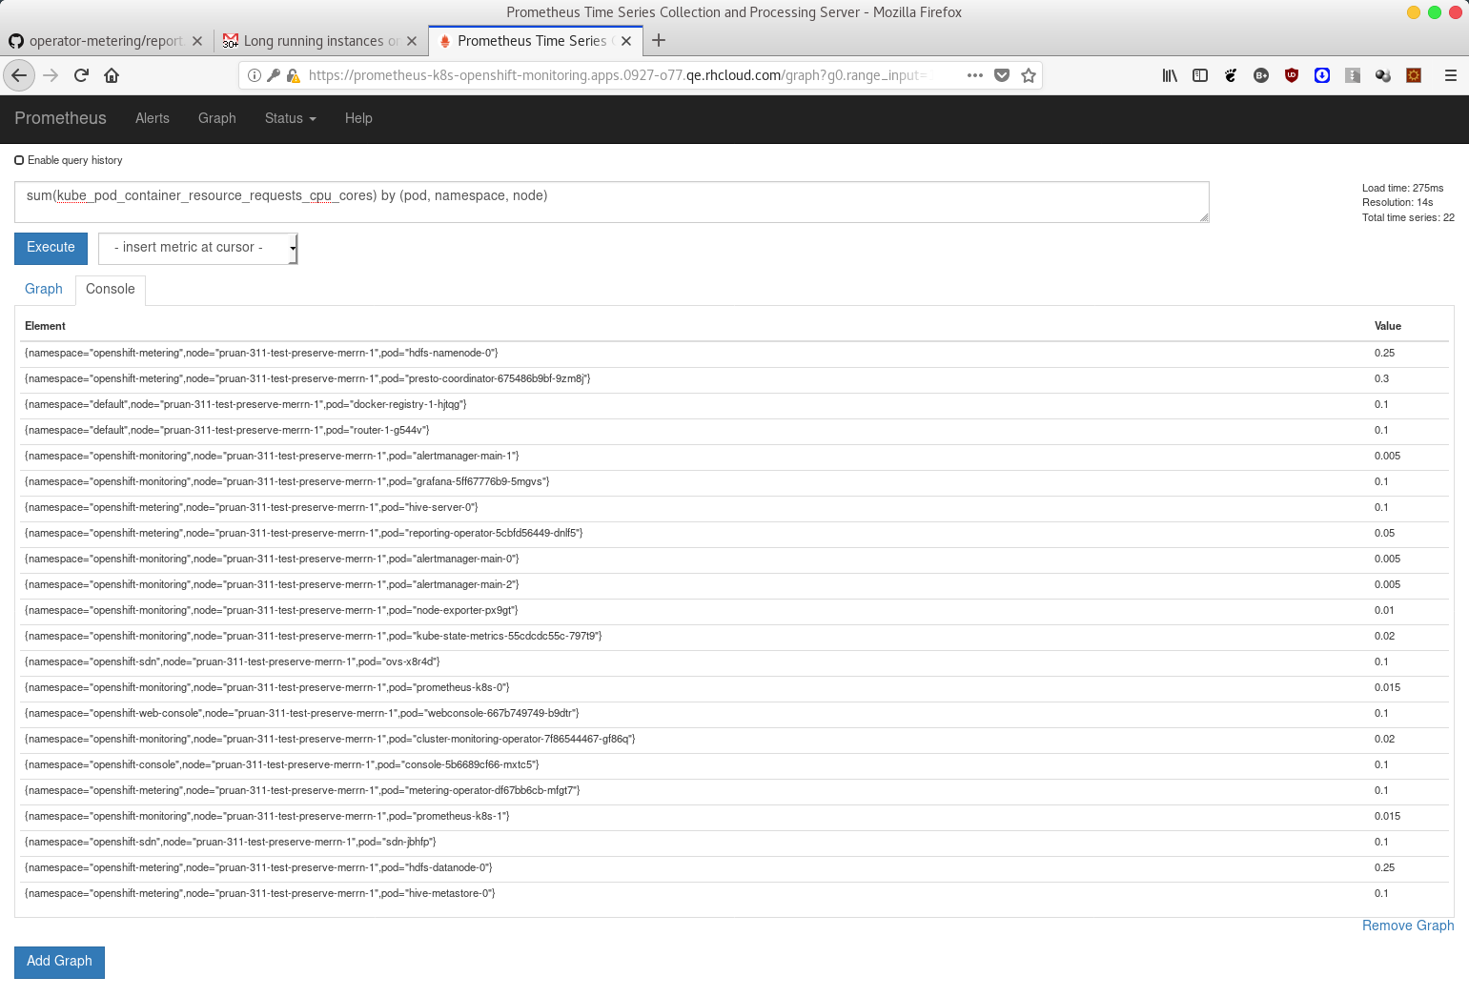Close the Prometheus Time Series tab
Viewport: 1469px width, 997px height.
coord(626,41)
